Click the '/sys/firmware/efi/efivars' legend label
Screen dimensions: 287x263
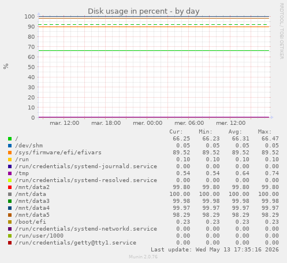[58, 153]
